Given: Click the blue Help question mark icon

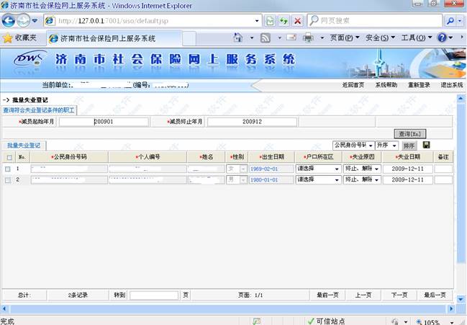Looking at the screenshot, I should pyautogui.click(x=442, y=37).
